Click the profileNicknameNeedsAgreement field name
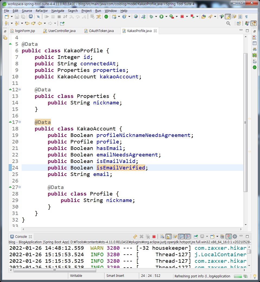This screenshot has height=282, width=260. click(x=143, y=135)
